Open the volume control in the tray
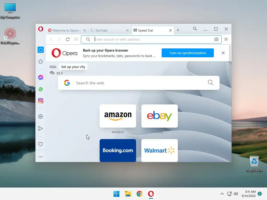The image size is (267, 200). coord(236,194)
